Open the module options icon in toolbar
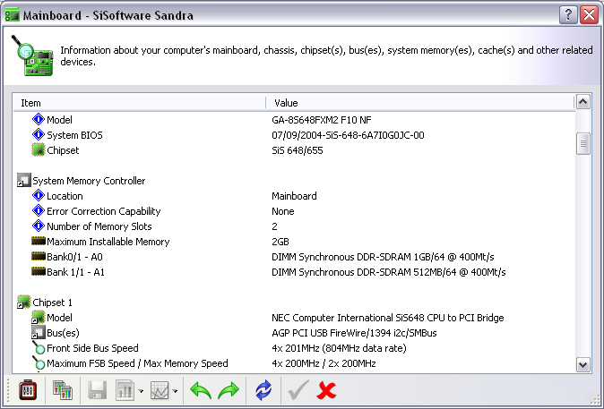The width and height of the screenshot is (604, 409). [27, 390]
